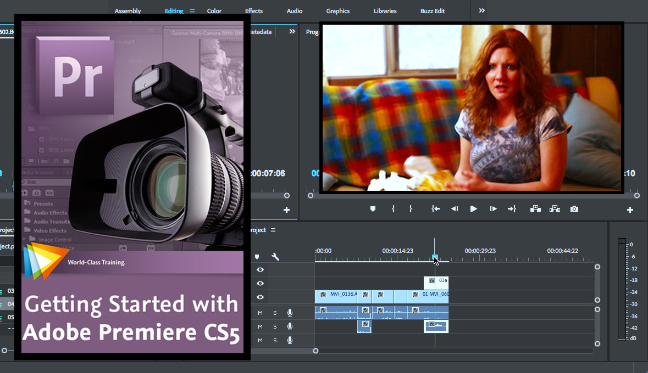The image size is (648, 373).
Task: Click the Mark In button
Action: click(393, 209)
